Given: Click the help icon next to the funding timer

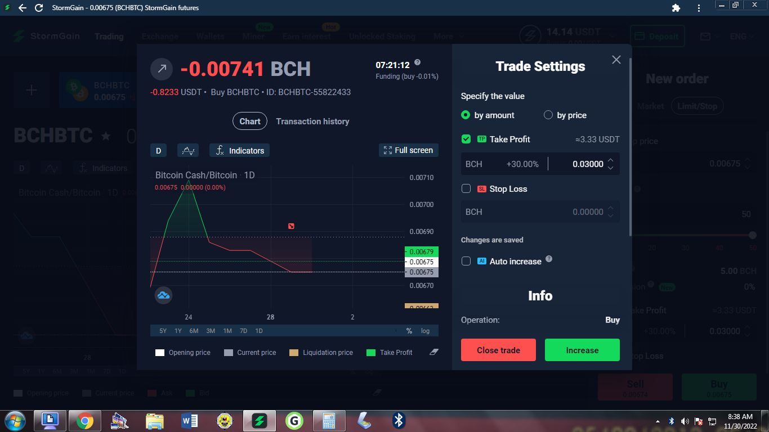Looking at the screenshot, I should [x=417, y=62].
